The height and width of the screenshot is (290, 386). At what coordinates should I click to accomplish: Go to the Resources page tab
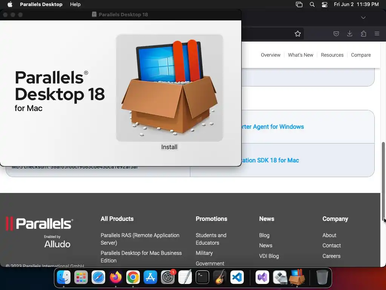[x=332, y=55]
